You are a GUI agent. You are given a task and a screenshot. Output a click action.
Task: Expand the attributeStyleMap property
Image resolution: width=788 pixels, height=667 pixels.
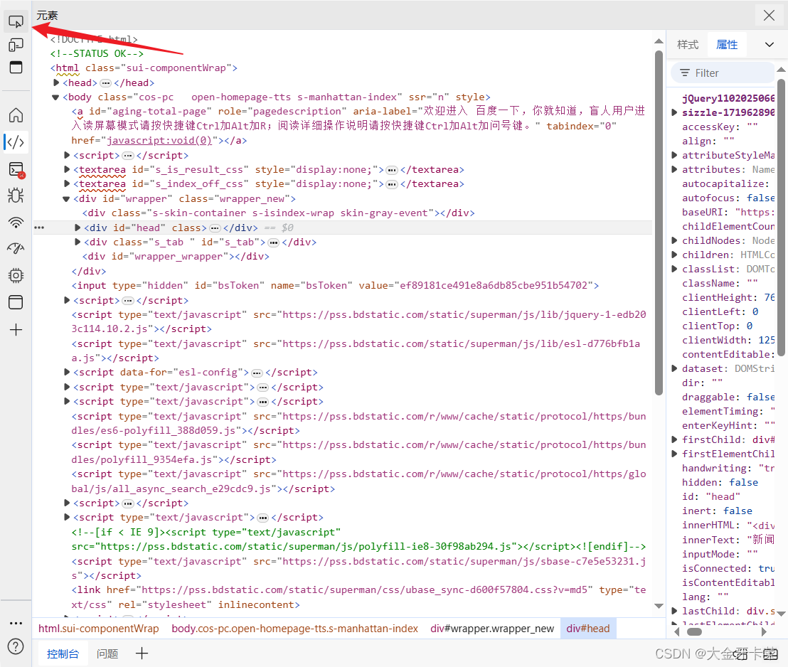674,155
